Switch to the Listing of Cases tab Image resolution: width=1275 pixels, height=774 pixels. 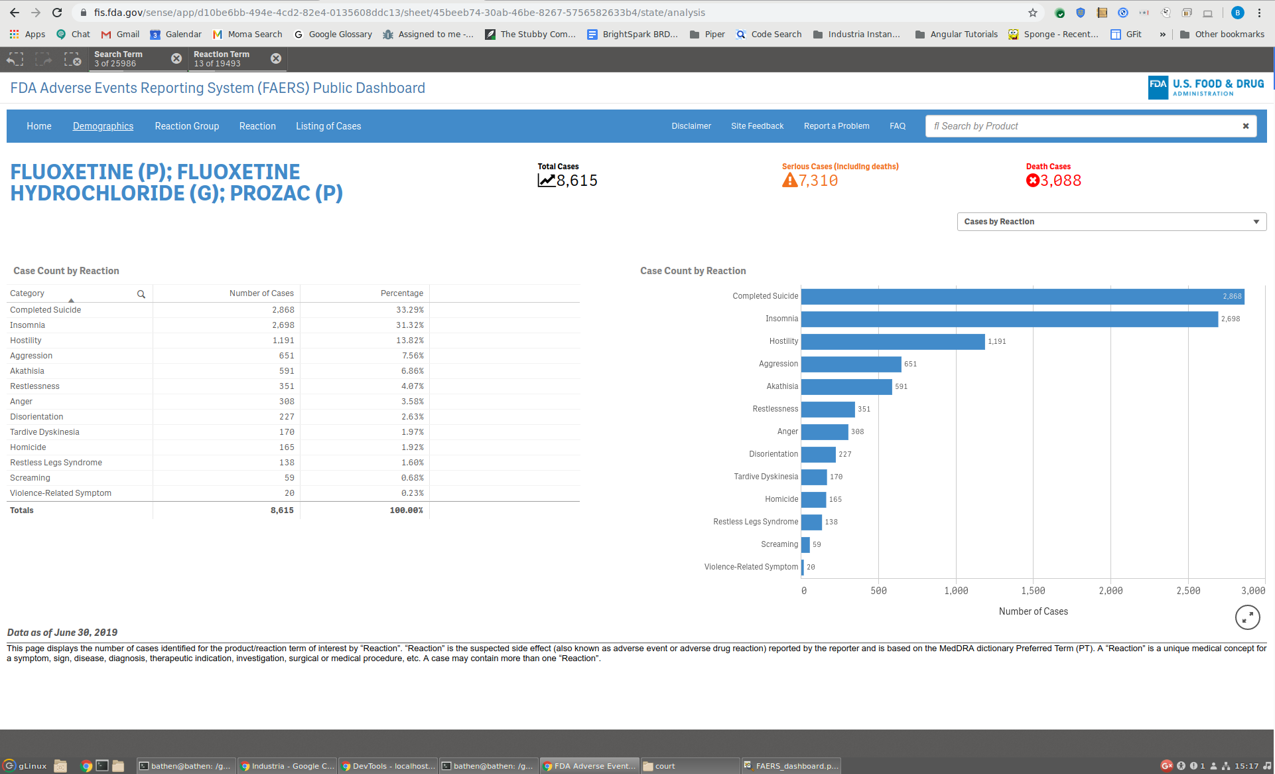[x=328, y=126]
